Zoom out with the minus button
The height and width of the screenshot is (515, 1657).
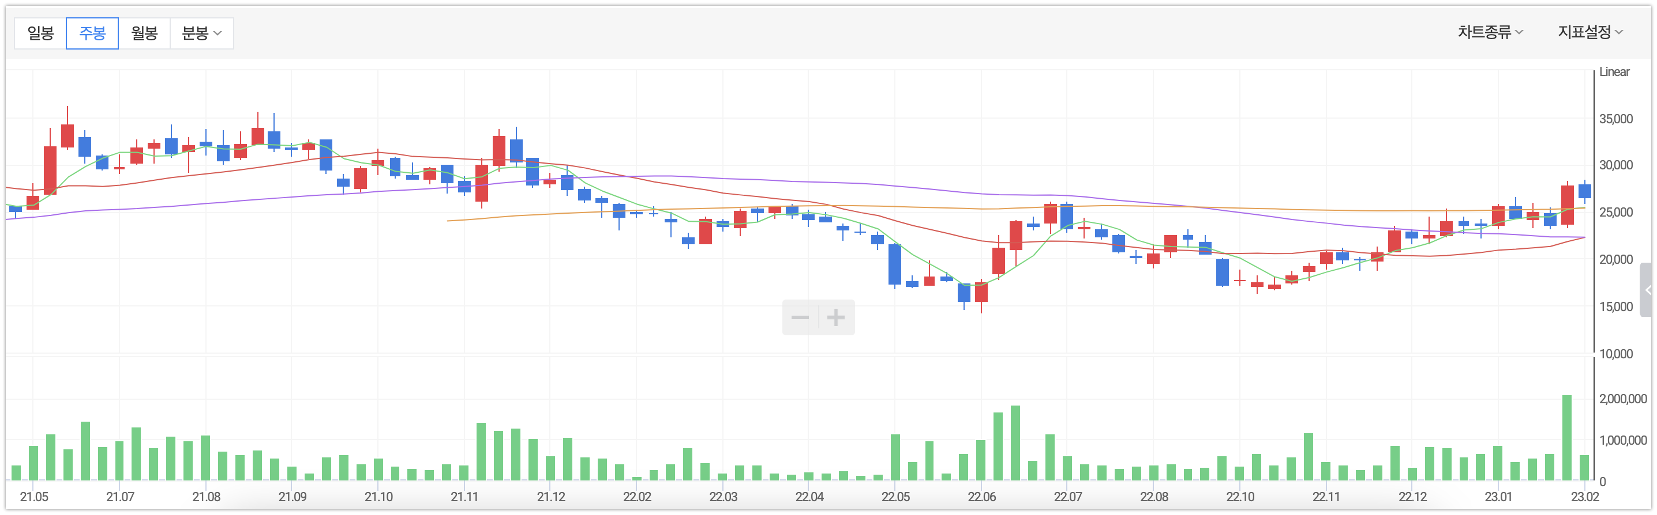800,317
